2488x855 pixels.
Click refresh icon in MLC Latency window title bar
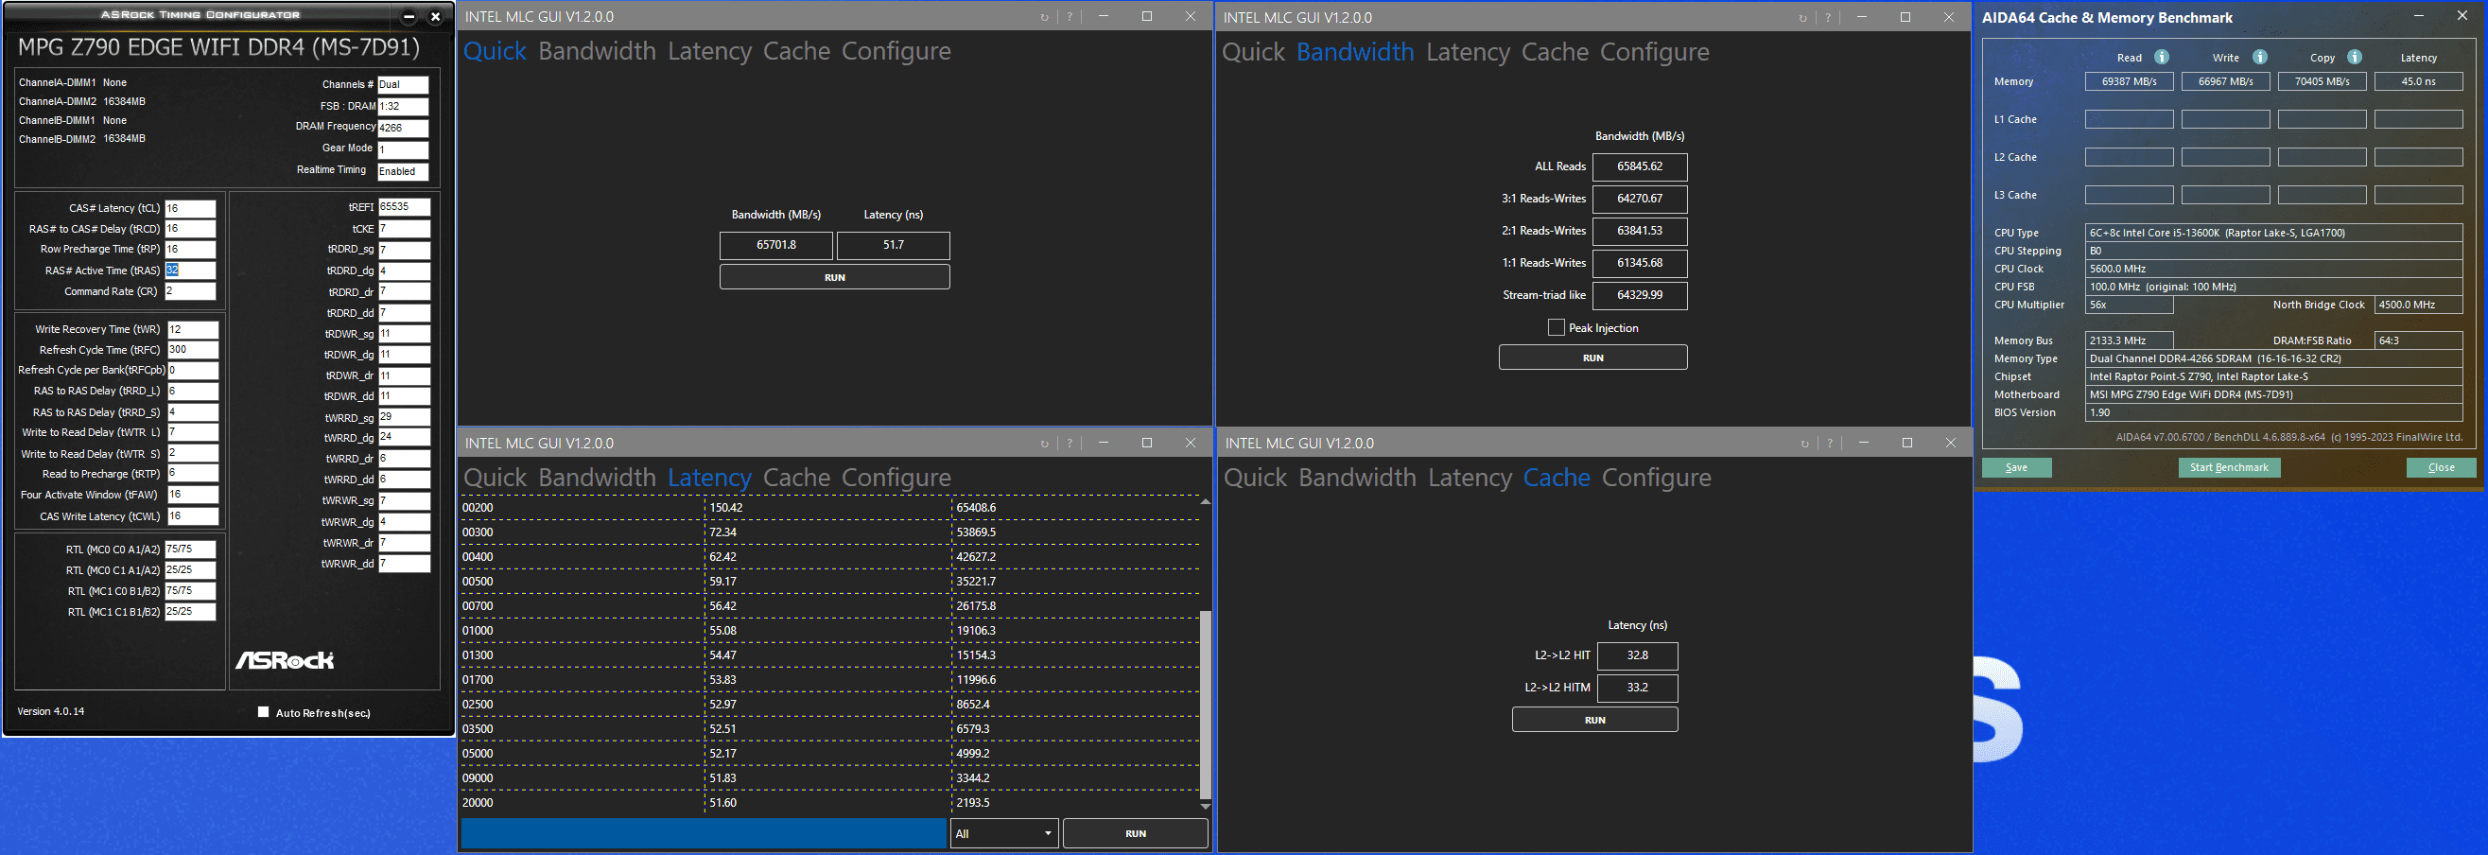coord(1044,444)
